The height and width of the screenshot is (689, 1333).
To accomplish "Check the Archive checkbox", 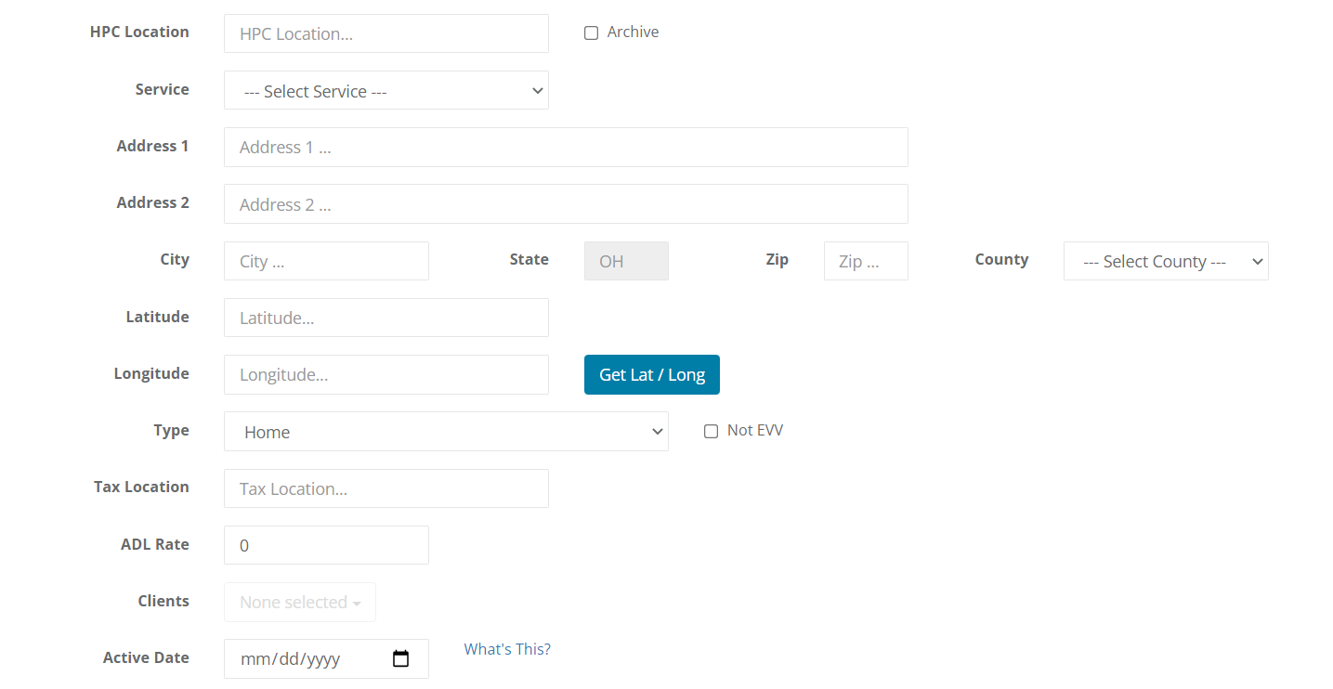I will 591,33.
